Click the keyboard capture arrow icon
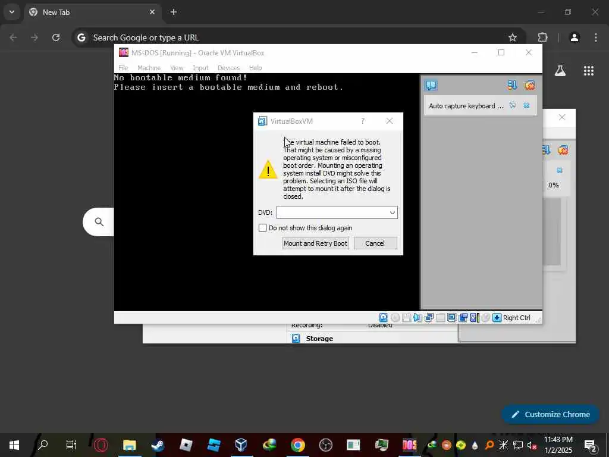609x457 pixels. (497, 318)
